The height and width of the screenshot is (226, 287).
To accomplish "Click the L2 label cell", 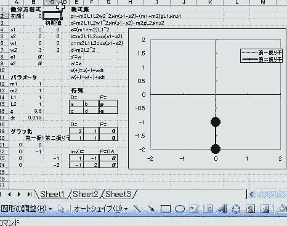I will pos(17,104).
